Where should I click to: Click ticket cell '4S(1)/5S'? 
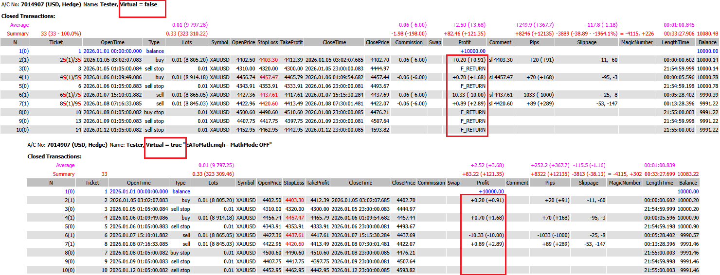(x=71, y=77)
